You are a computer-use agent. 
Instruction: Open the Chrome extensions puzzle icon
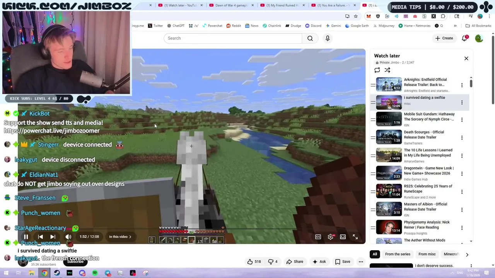(443, 16)
